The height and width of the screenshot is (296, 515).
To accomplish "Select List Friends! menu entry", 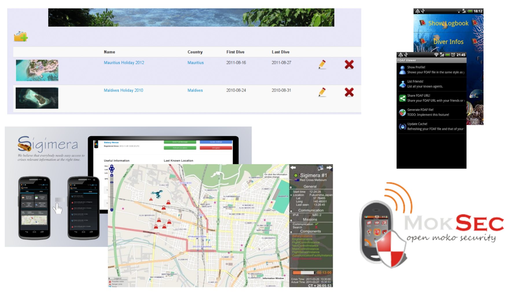I will click(x=431, y=84).
